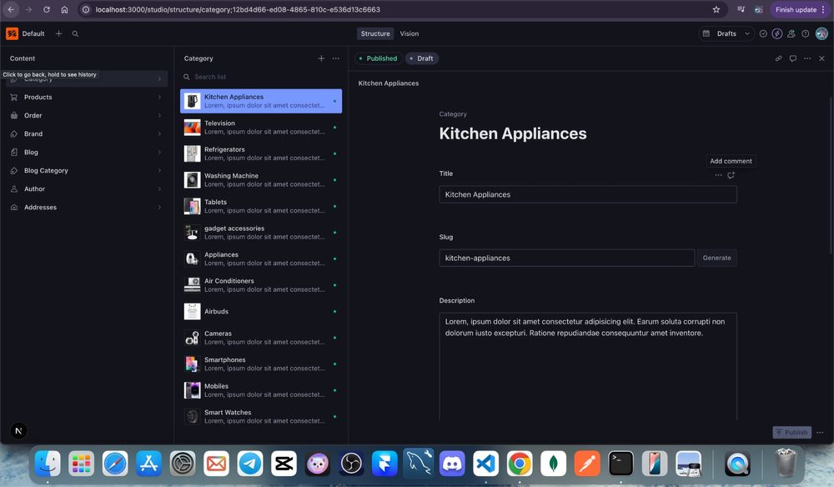This screenshot has height=487, width=834.
Task: Open the Drafts perspective dropdown
Action: pyautogui.click(x=726, y=33)
